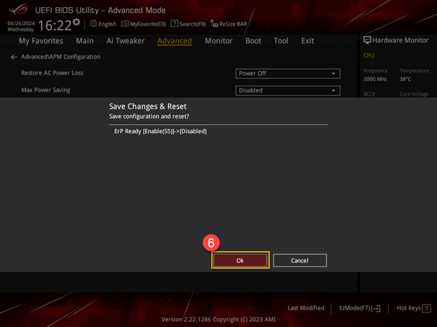Viewport: 437px width, 327px height.
Task: Expand the Max Power Saving dropdown
Action: click(x=287, y=90)
